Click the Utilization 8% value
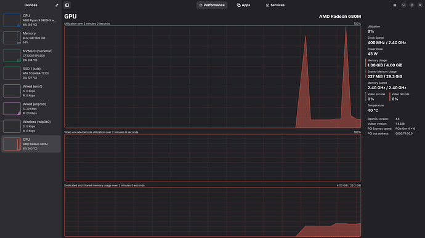The height and width of the screenshot is (238, 425). coord(371,31)
